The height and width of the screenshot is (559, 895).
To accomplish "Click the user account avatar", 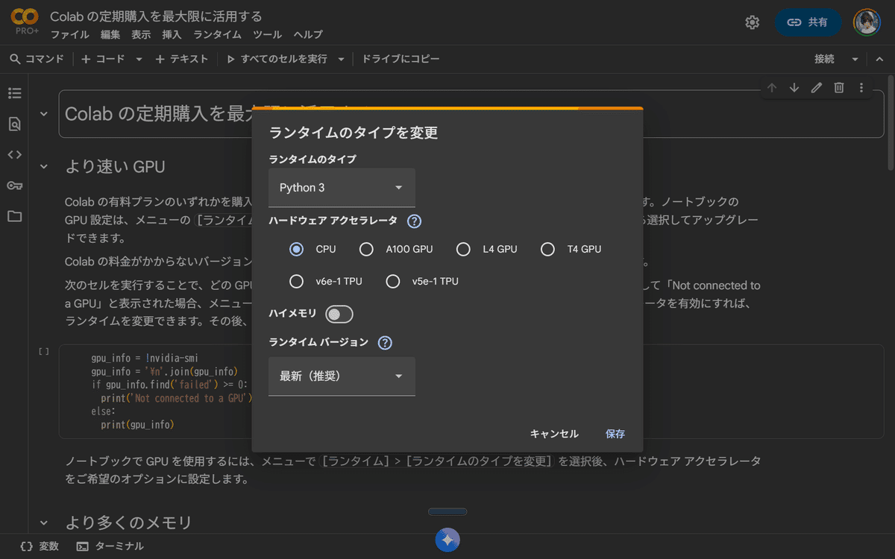I will pos(867,22).
